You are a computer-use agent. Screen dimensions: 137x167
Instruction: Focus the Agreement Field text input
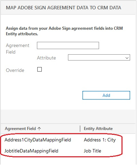pos(68,46)
